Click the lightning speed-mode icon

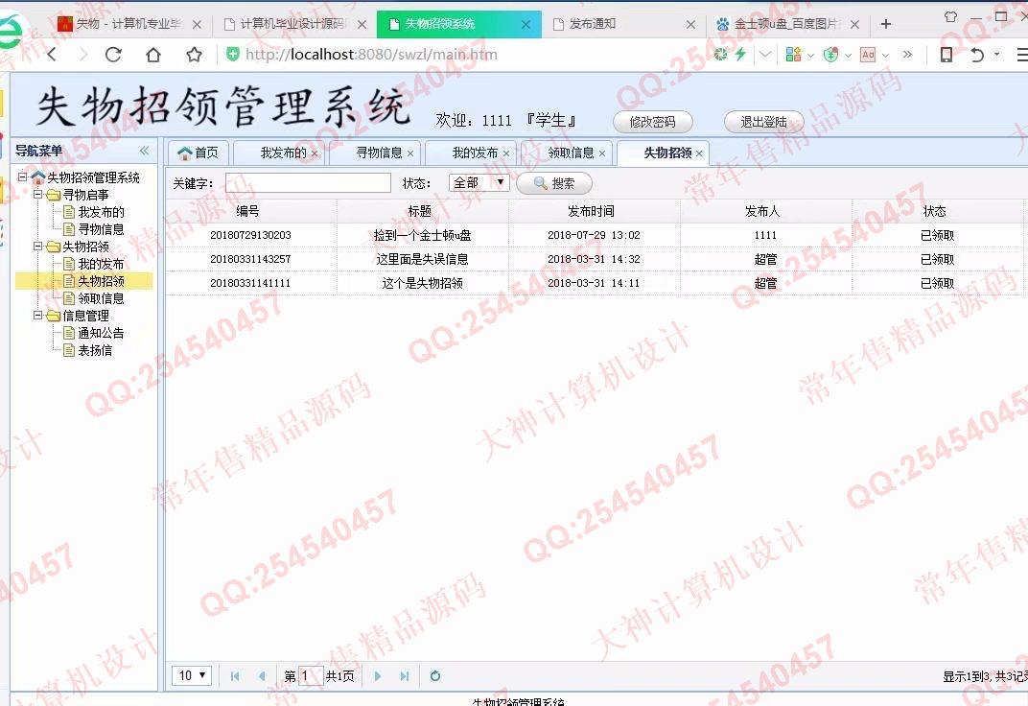[x=741, y=54]
